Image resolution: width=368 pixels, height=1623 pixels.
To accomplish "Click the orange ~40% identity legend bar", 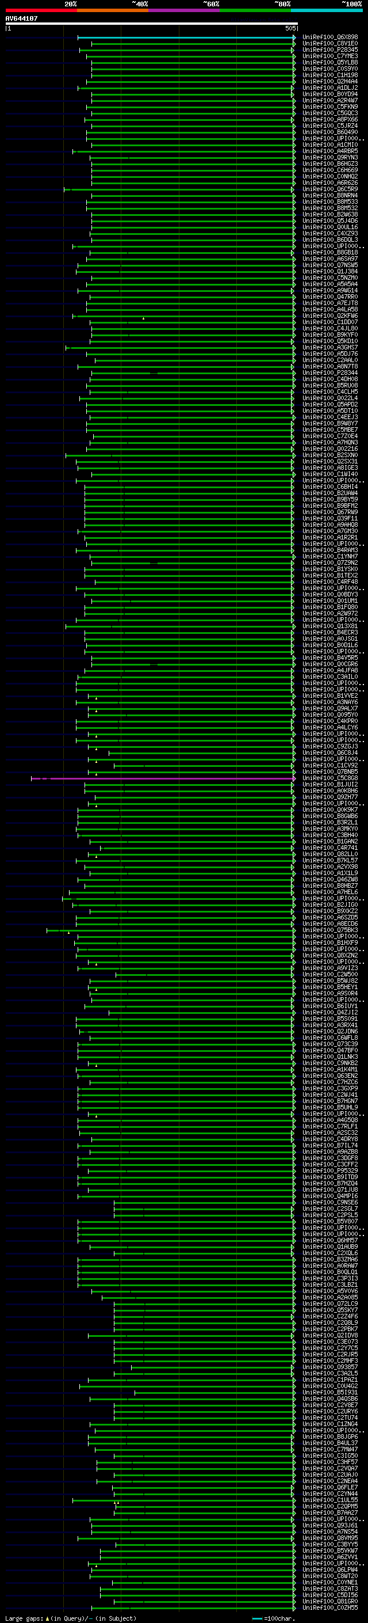I will coord(113,10).
